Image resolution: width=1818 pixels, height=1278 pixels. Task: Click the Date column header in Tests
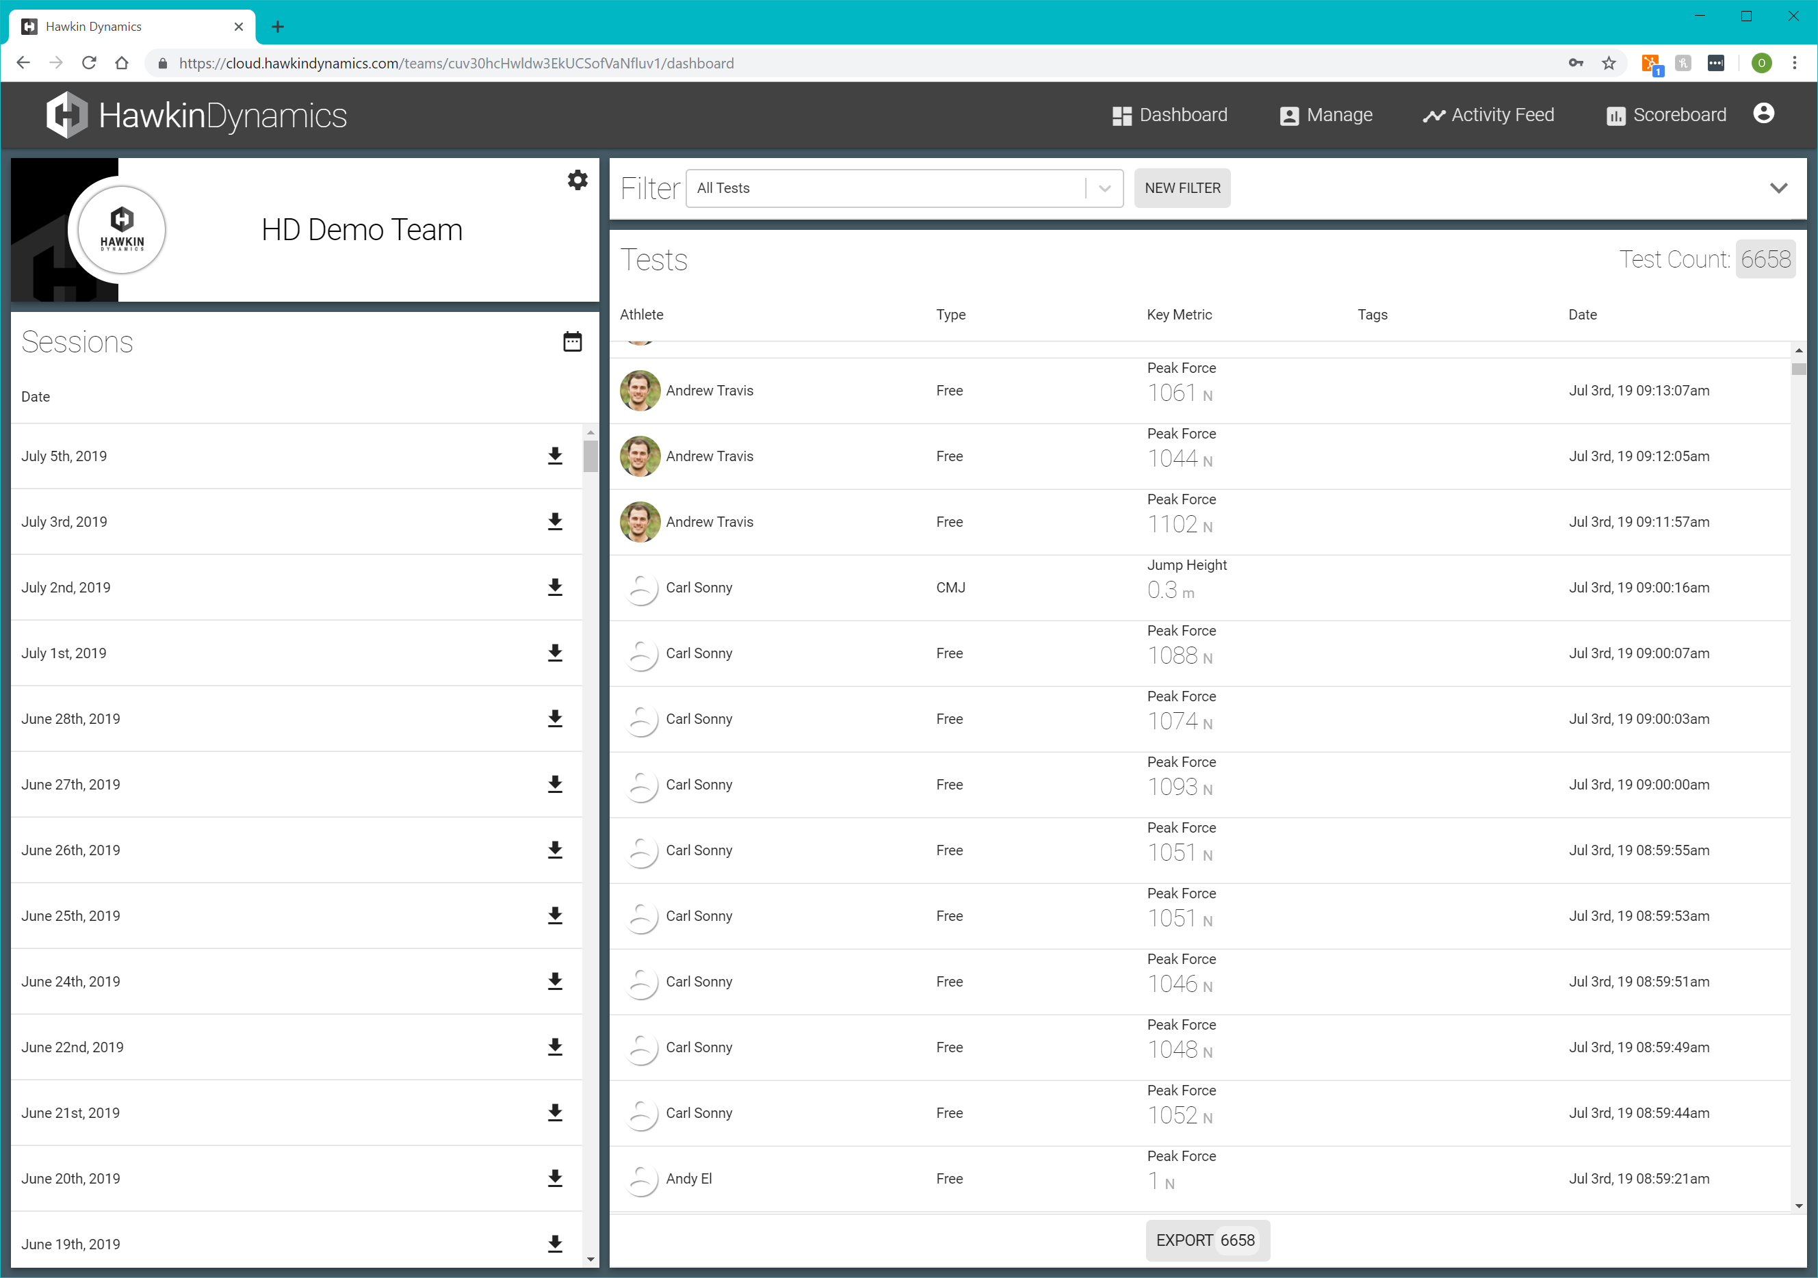(x=1582, y=314)
